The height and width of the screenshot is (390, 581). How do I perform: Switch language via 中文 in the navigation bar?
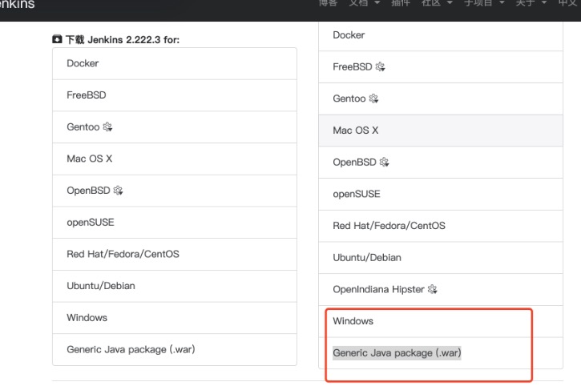pyautogui.click(x=569, y=3)
